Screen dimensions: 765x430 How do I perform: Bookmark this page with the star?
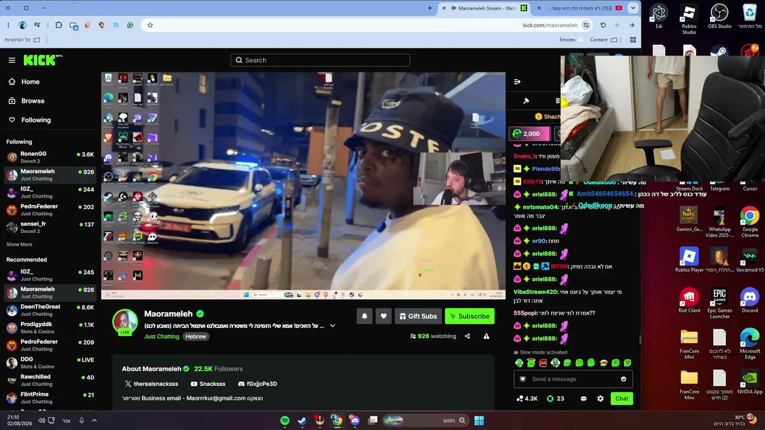pos(150,25)
